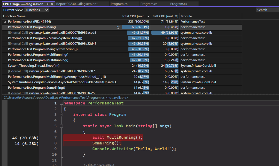Switch to the Report20230....diagsession* tab
This screenshot has width=279, height=166.
(77, 4)
